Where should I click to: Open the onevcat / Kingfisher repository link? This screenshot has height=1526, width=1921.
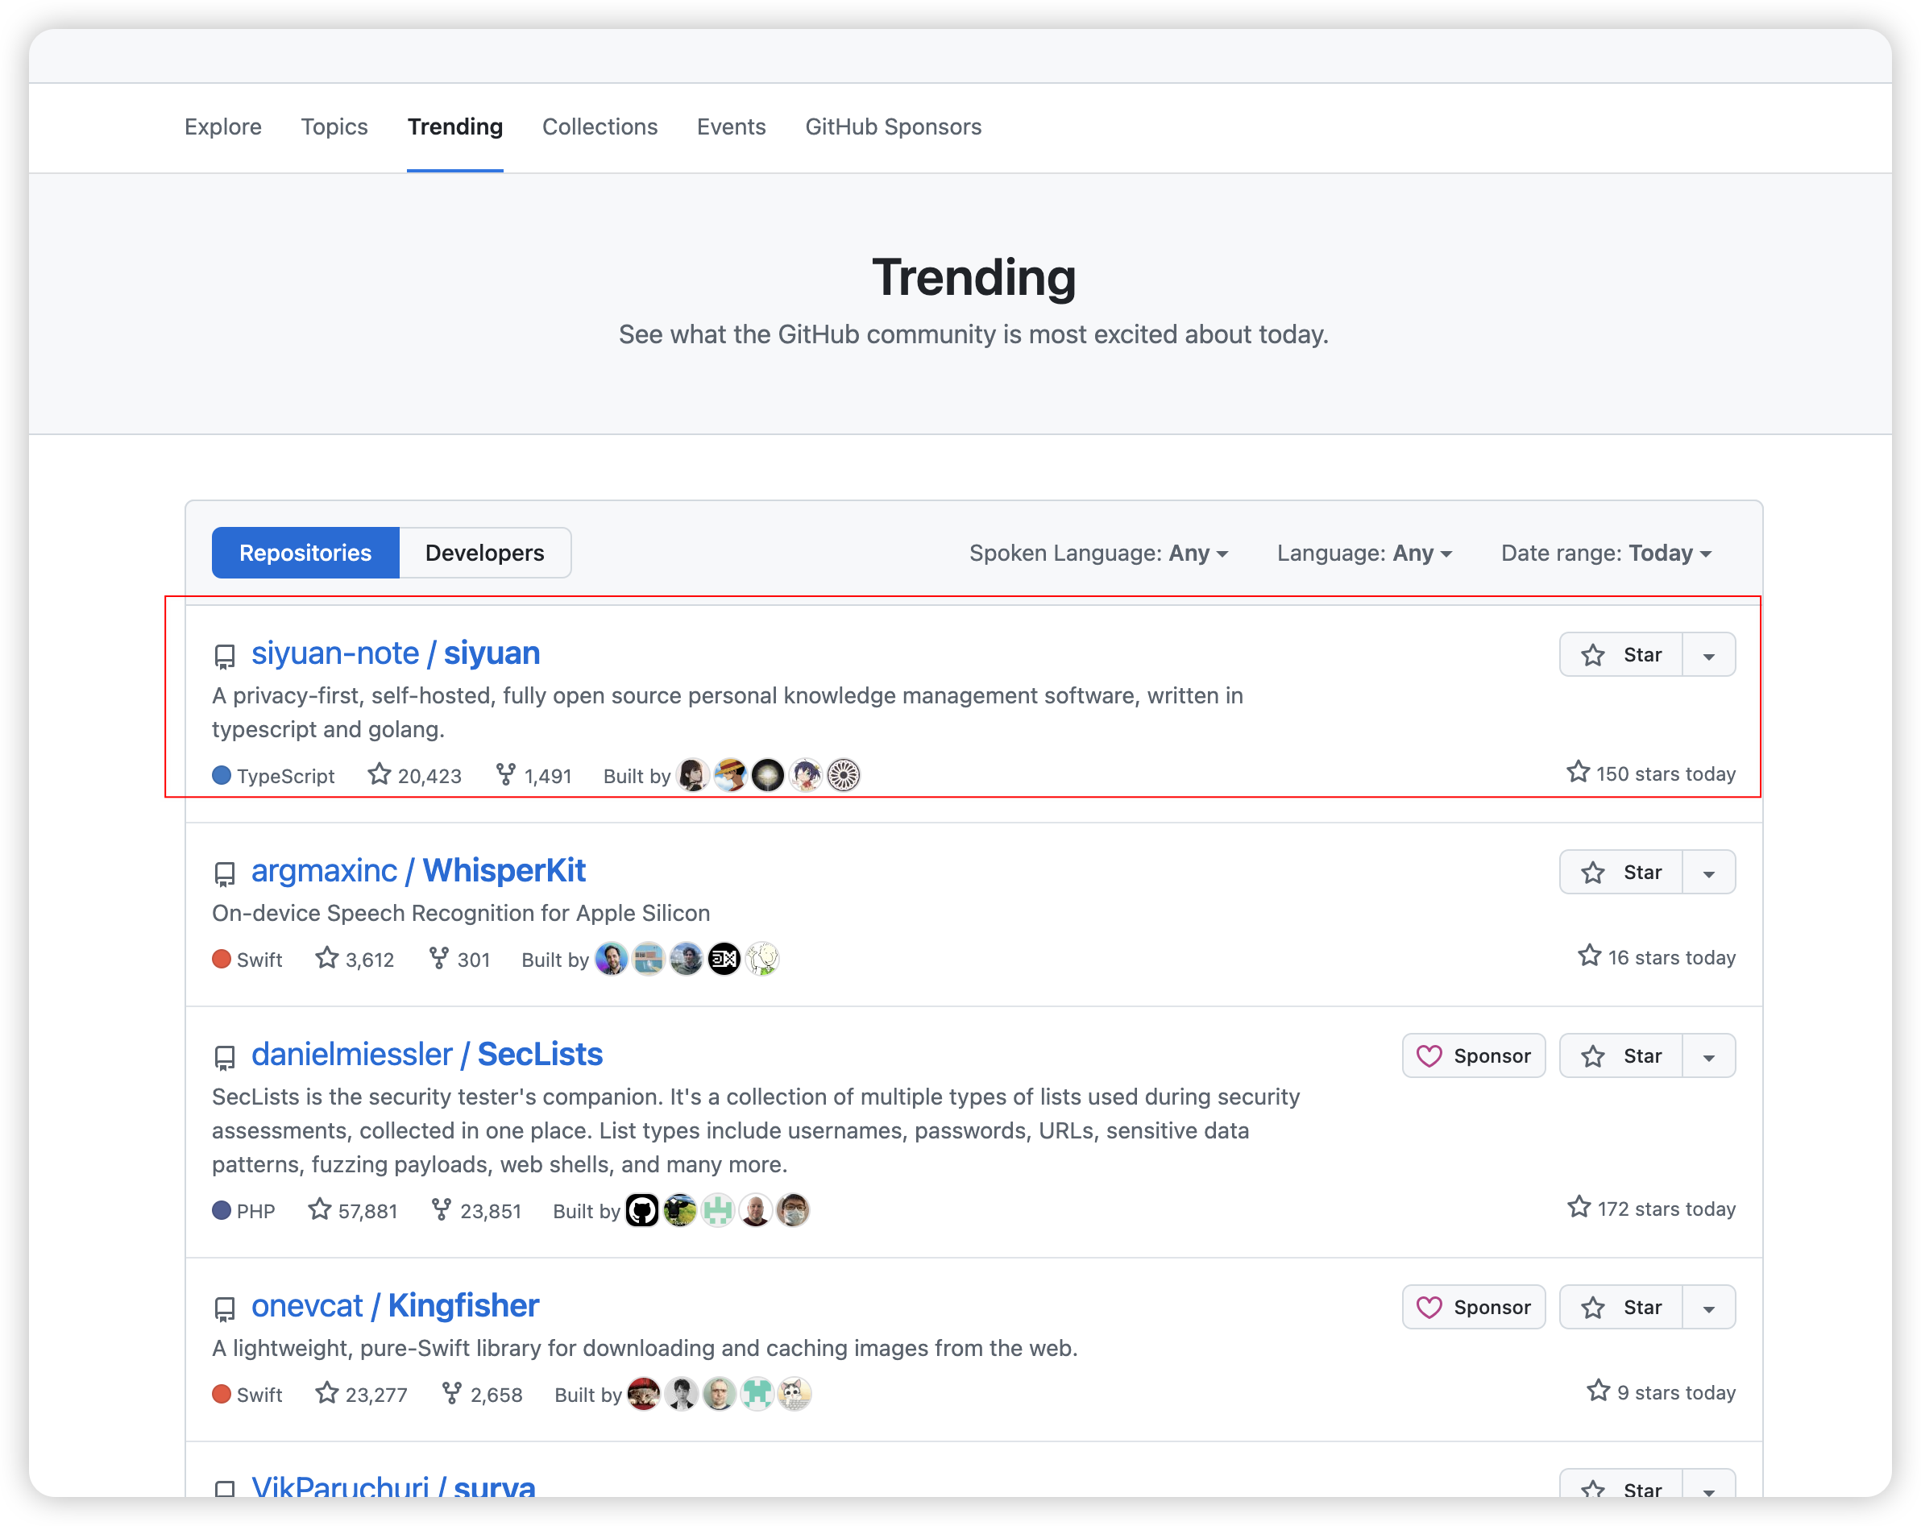tap(395, 1305)
